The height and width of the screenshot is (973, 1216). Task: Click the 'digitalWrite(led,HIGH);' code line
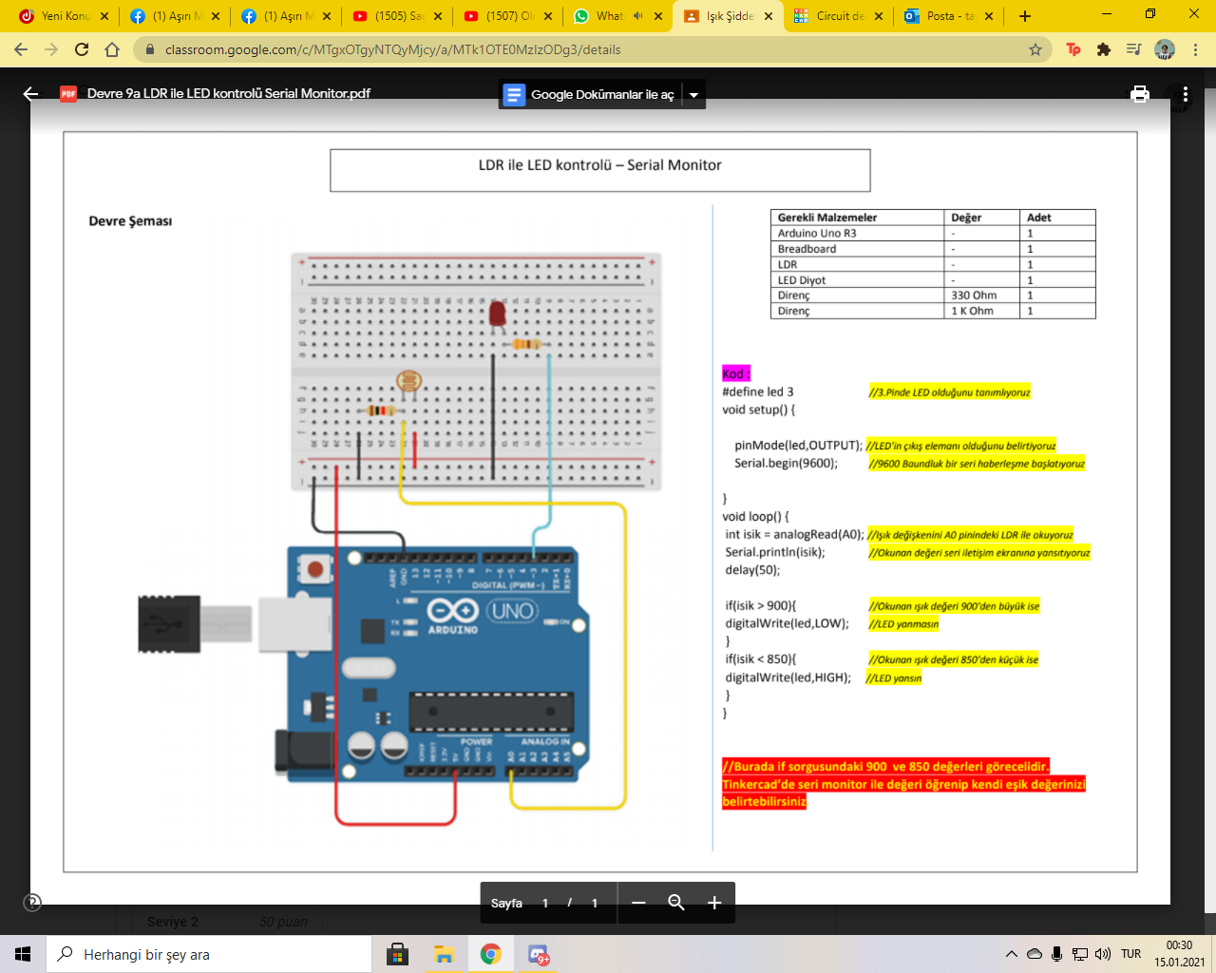(788, 677)
